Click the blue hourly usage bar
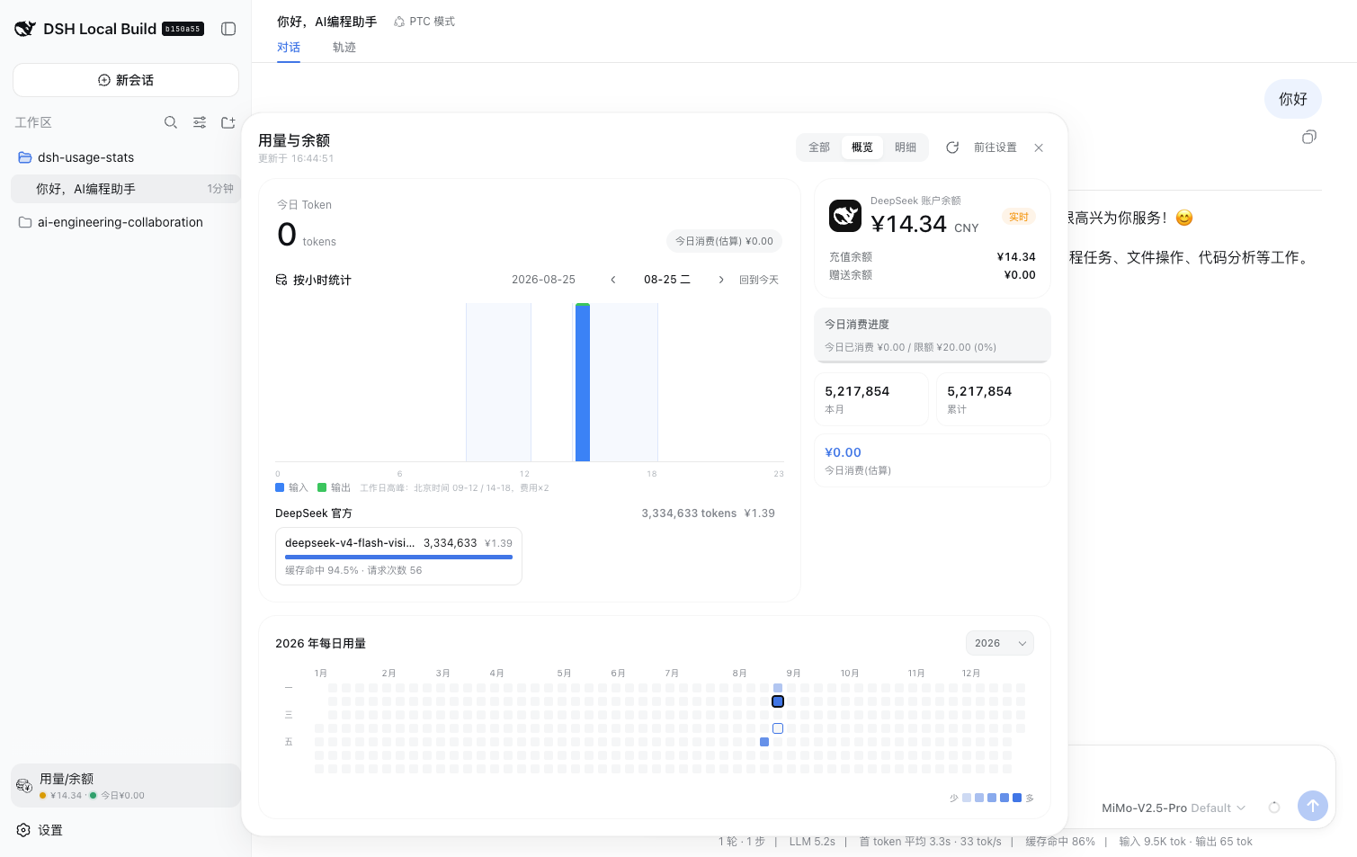Image resolution: width=1357 pixels, height=857 pixels. (583, 383)
